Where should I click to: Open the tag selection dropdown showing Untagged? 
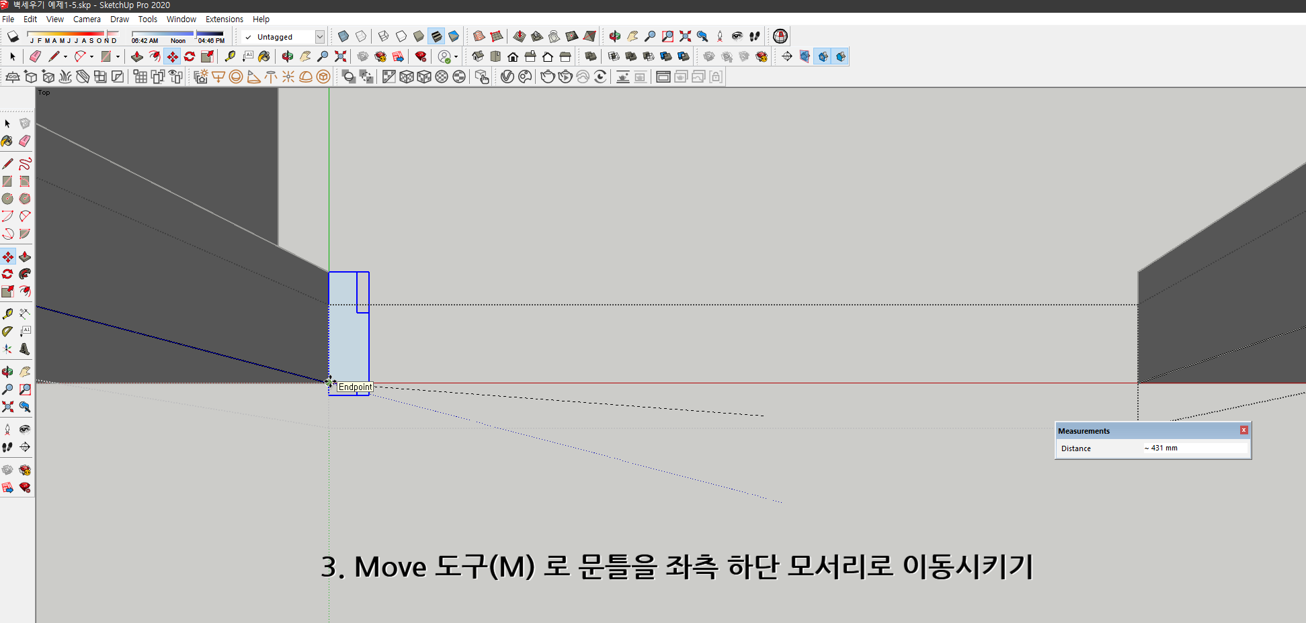(x=319, y=37)
